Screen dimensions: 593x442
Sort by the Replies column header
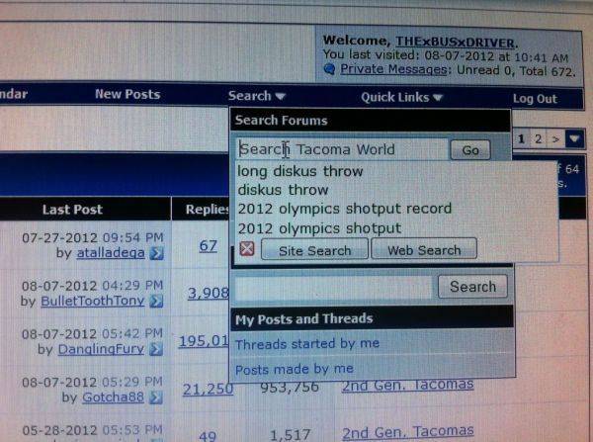pos(208,210)
